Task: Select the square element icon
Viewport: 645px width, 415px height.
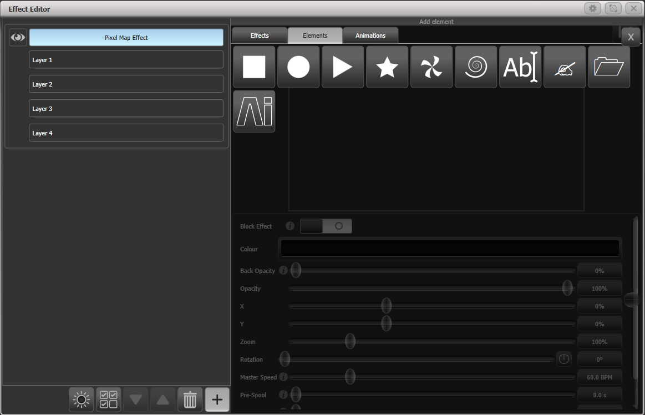Action: point(253,67)
